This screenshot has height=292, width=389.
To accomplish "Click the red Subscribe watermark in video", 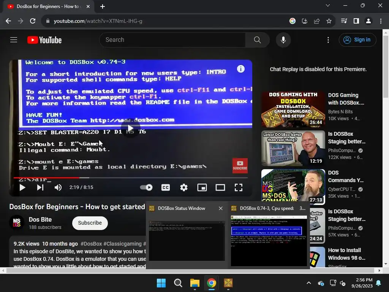I will (240, 166).
